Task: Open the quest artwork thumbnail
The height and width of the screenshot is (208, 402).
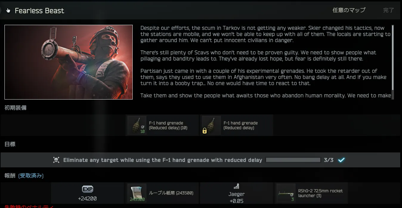Action: pyautogui.click(x=69, y=62)
